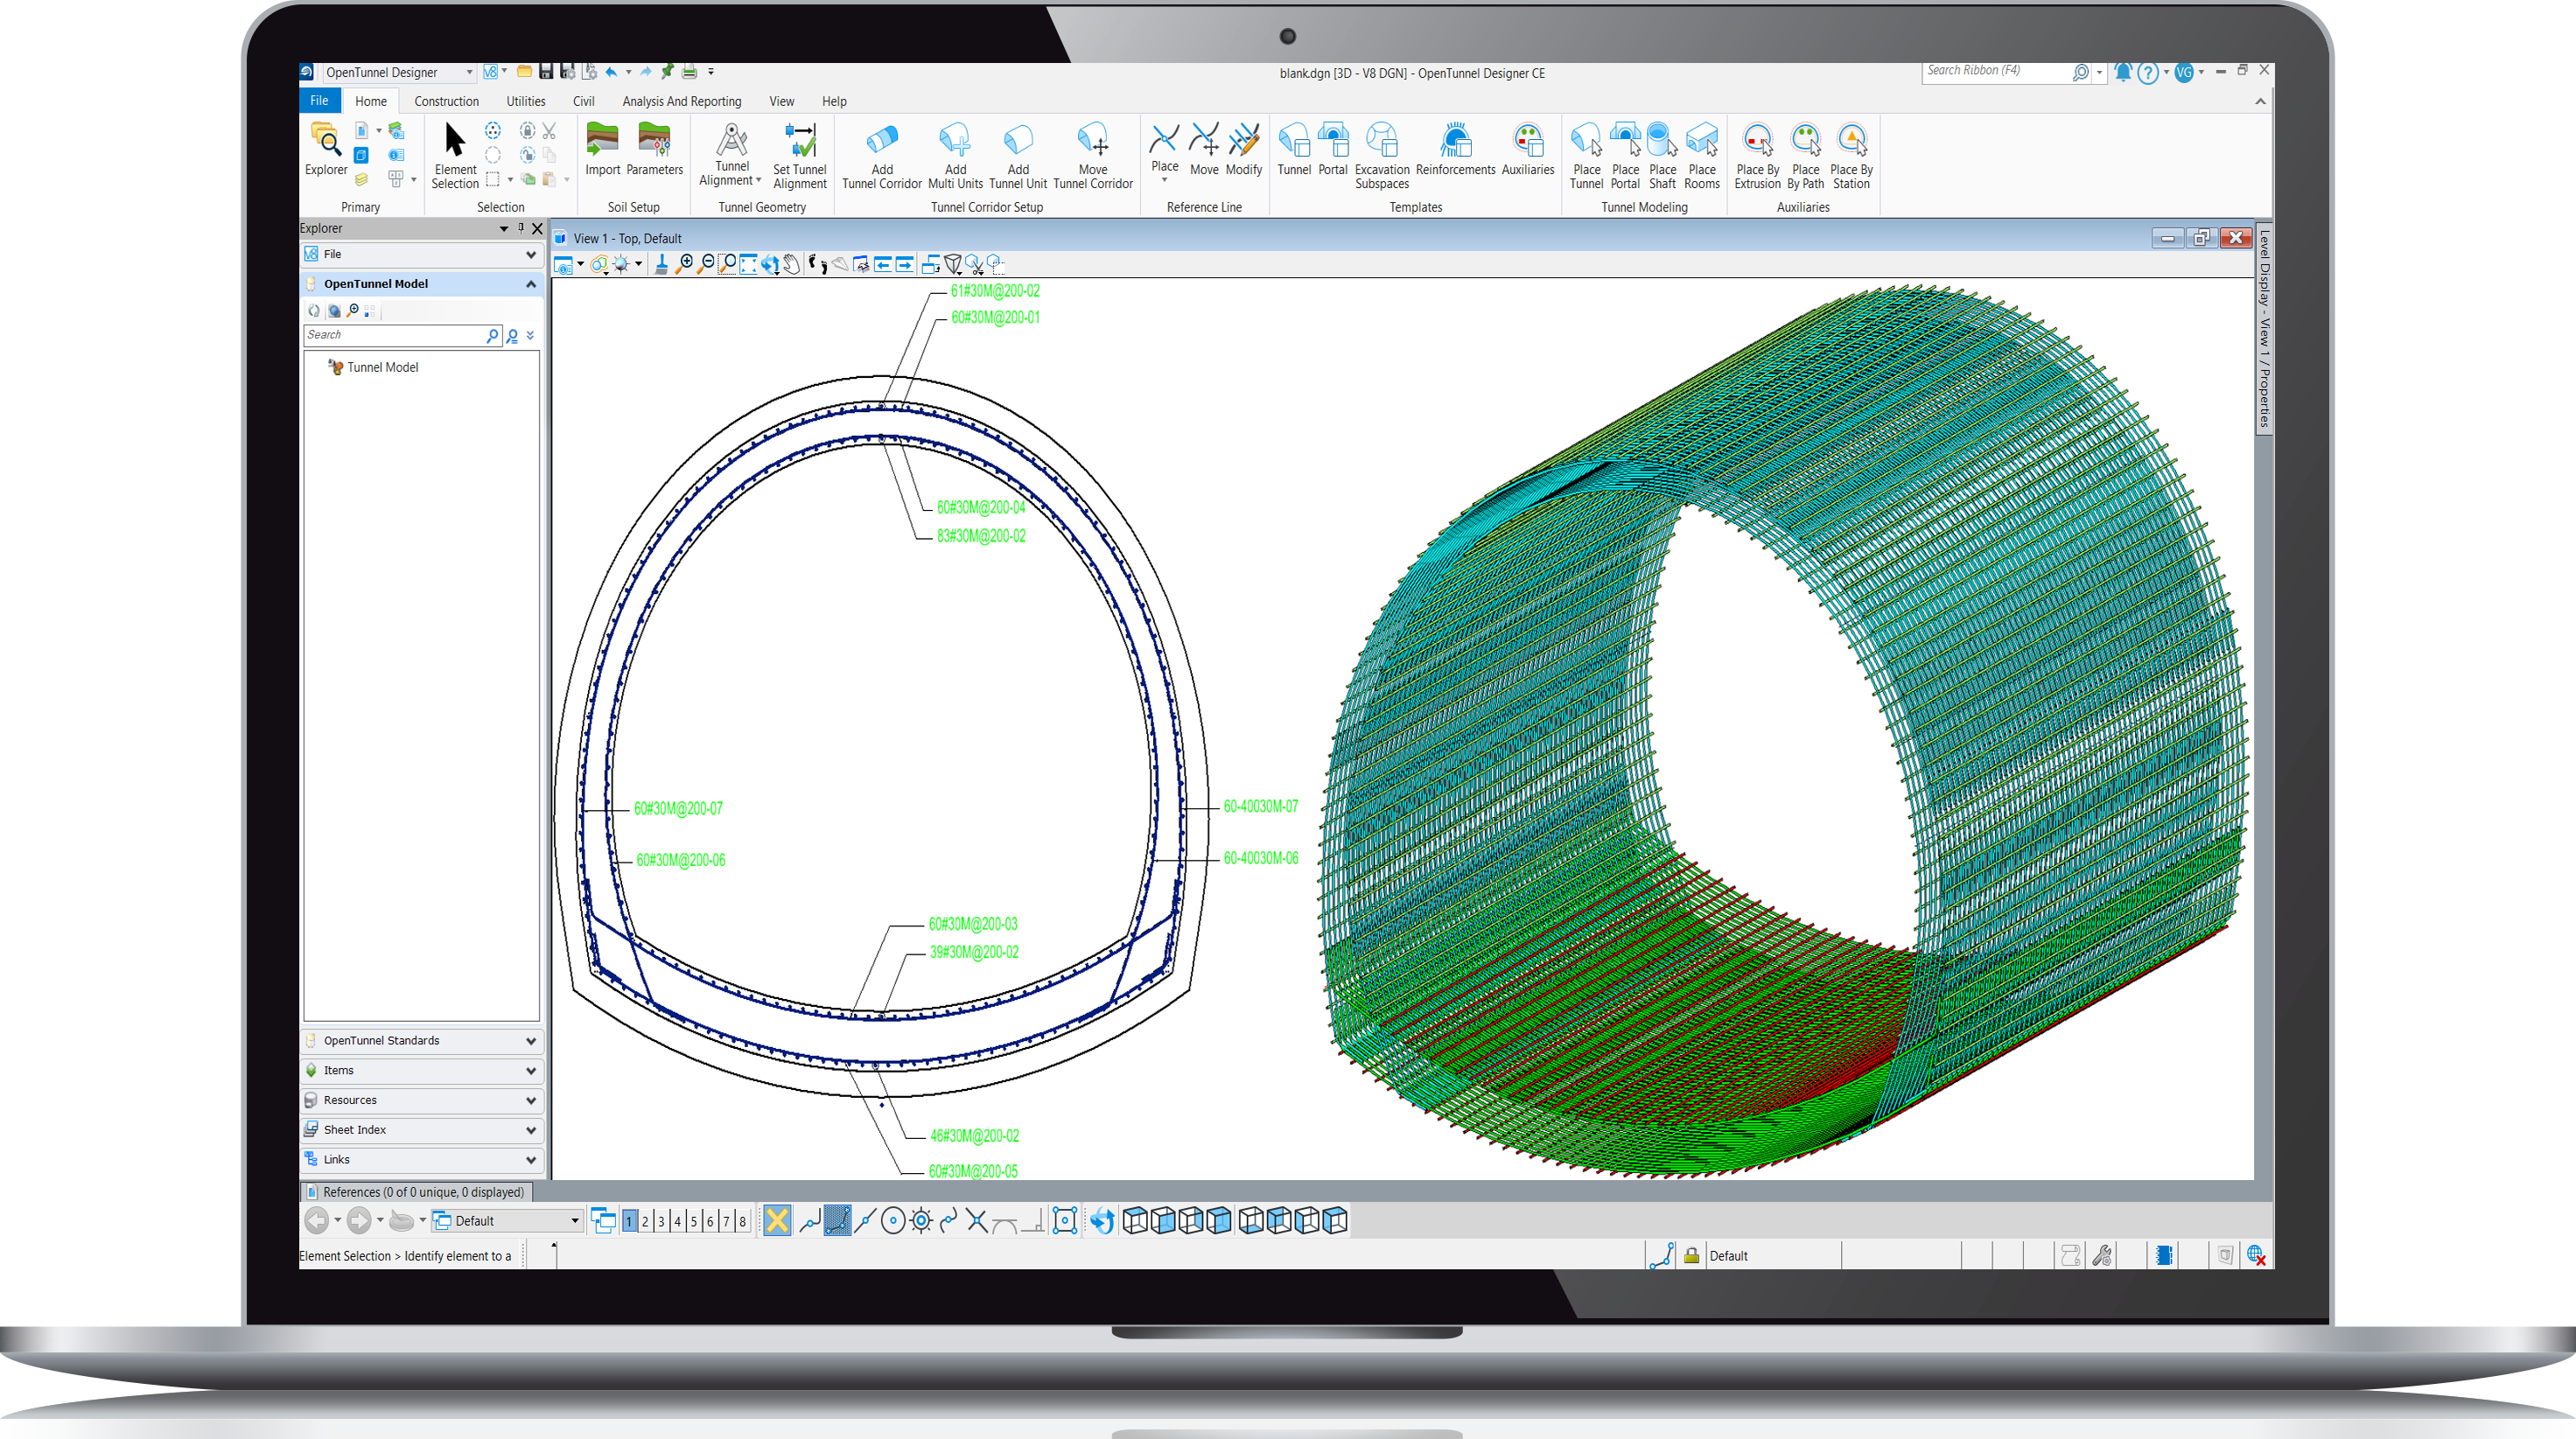Collapse the OpenTunnel Model section
The height and width of the screenshot is (1439, 2576).
531,284
